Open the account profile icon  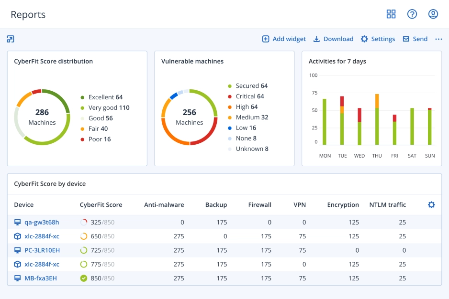click(x=433, y=14)
